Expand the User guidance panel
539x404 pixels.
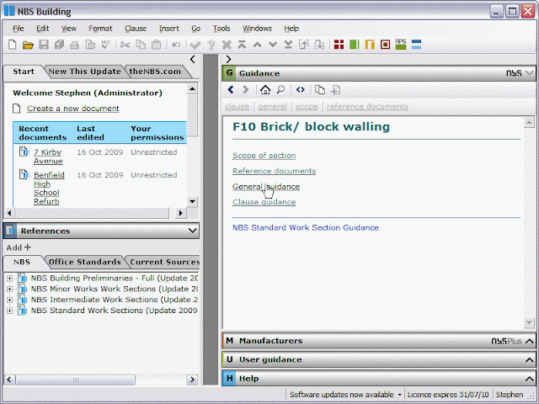click(530, 360)
